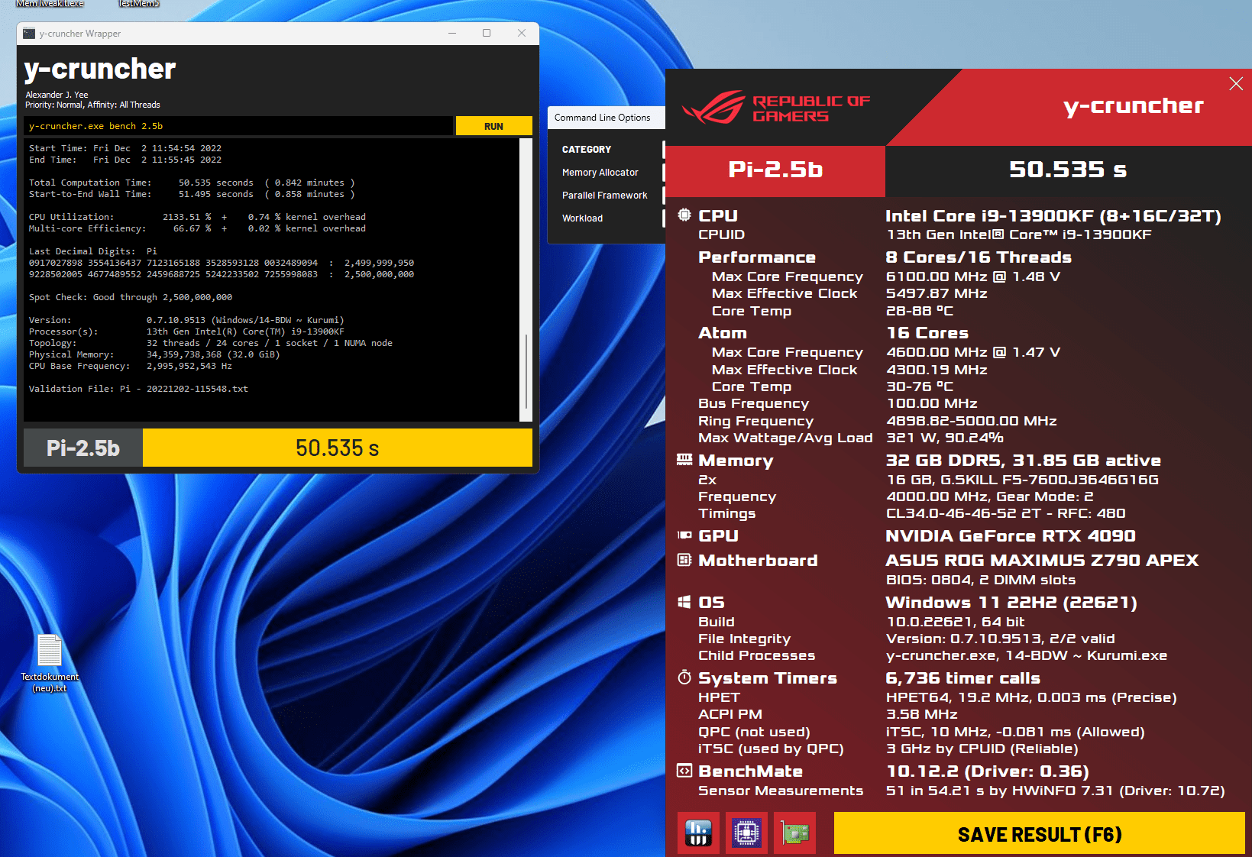Click 16 GB, G.SKILL F5-7600J3646G16G text
1252x857 pixels.
point(1022,480)
